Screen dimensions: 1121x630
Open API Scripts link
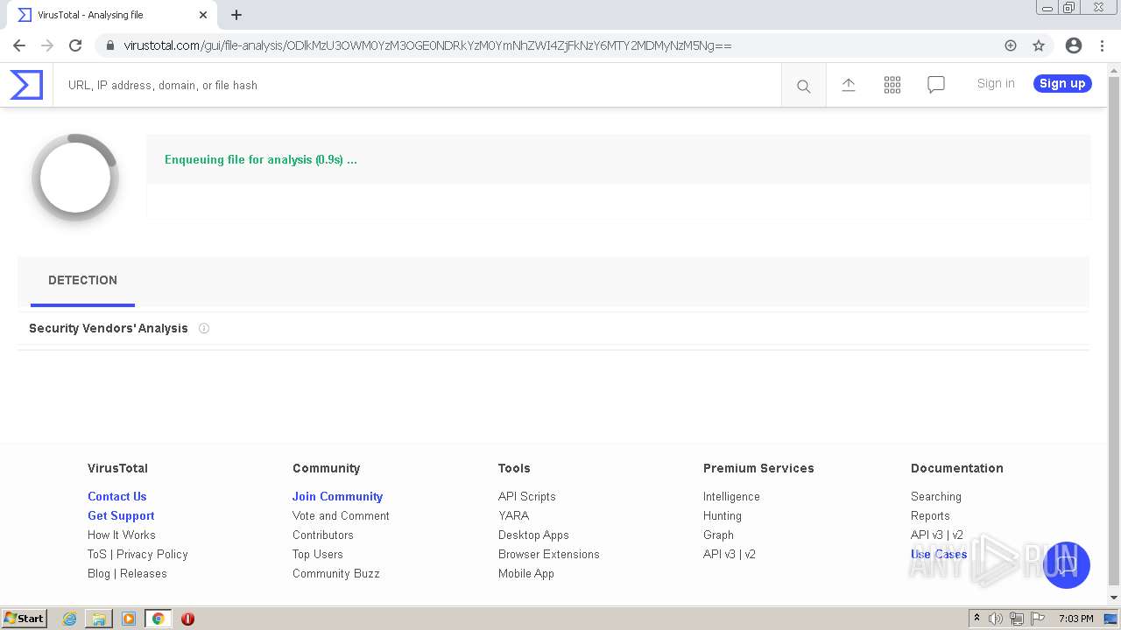click(x=527, y=496)
